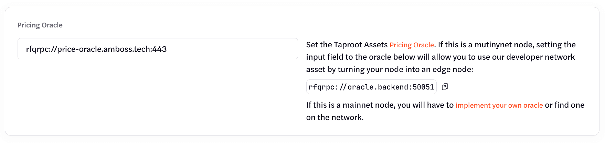Copy the rfqrpc oracle.backend address
The width and height of the screenshot is (605, 143).
pyautogui.click(x=445, y=87)
